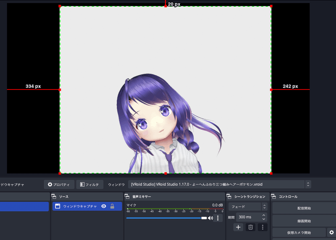Open the マイク three-dot options menu
Viewport: 336px width, 240px height.
pos(218,218)
